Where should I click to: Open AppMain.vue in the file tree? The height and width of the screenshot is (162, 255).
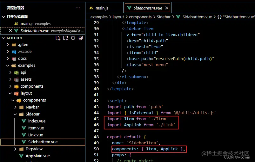coord(37,156)
